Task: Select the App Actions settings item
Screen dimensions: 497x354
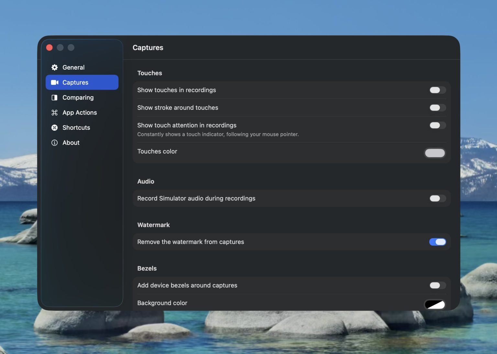Action: (x=80, y=112)
